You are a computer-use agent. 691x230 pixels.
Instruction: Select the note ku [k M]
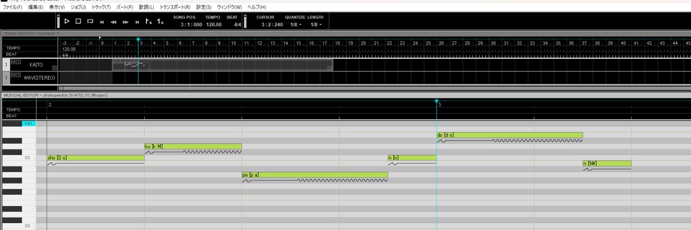tap(193, 146)
